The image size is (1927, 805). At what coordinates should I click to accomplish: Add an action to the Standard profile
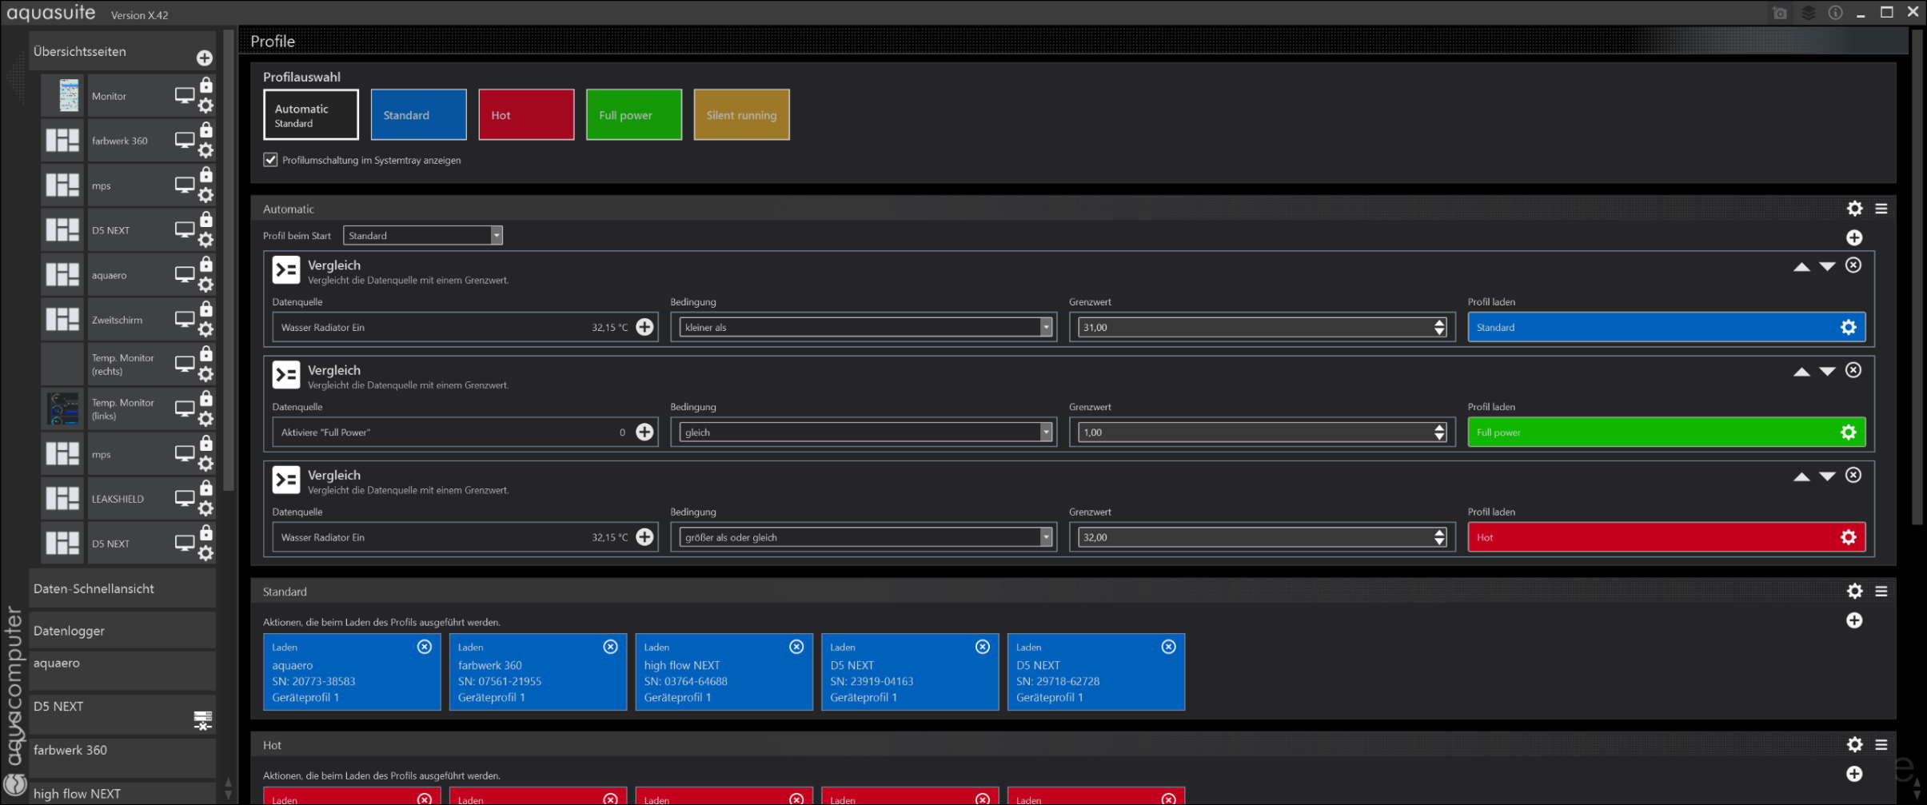[1854, 620]
